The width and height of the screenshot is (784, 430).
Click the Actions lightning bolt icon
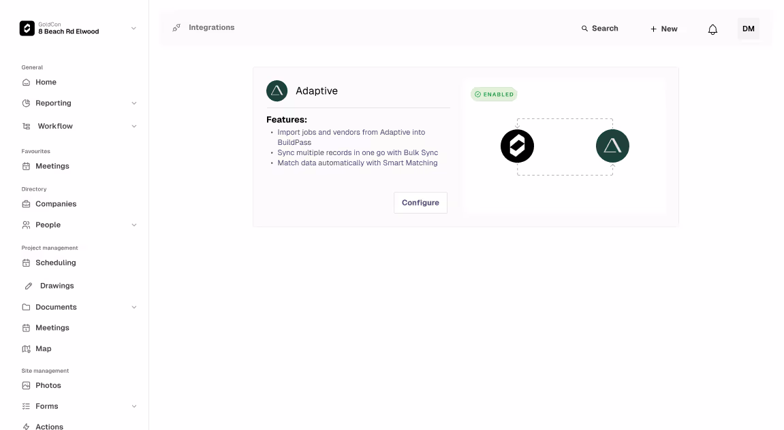pyautogui.click(x=26, y=427)
